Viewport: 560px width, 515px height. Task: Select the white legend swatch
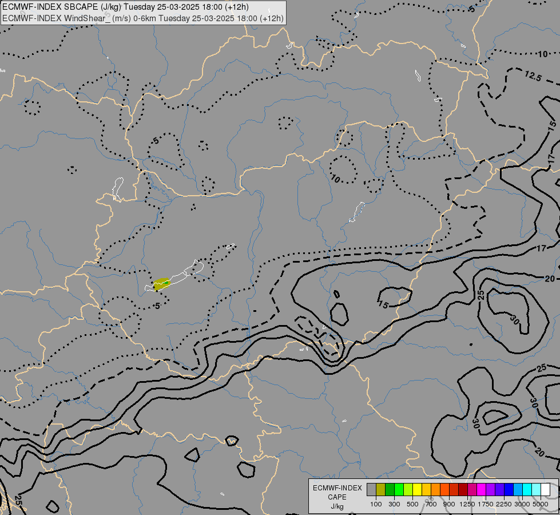pos(545,489)
